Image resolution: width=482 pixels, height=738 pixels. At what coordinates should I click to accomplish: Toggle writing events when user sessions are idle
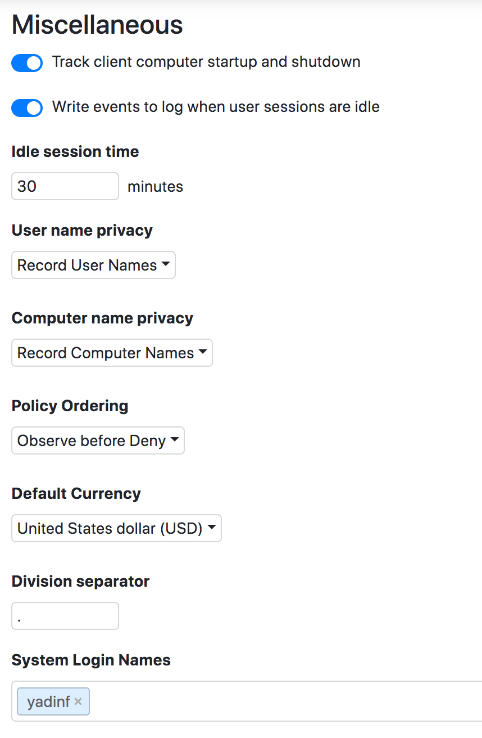tap(26, 108)
